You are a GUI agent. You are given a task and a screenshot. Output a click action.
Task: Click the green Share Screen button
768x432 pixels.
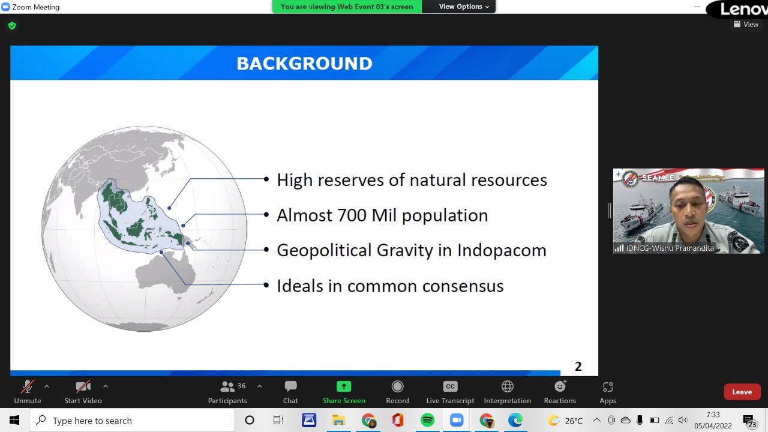344,392
